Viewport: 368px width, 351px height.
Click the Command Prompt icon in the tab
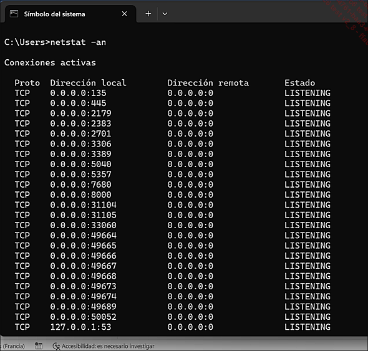click(14, 14)
